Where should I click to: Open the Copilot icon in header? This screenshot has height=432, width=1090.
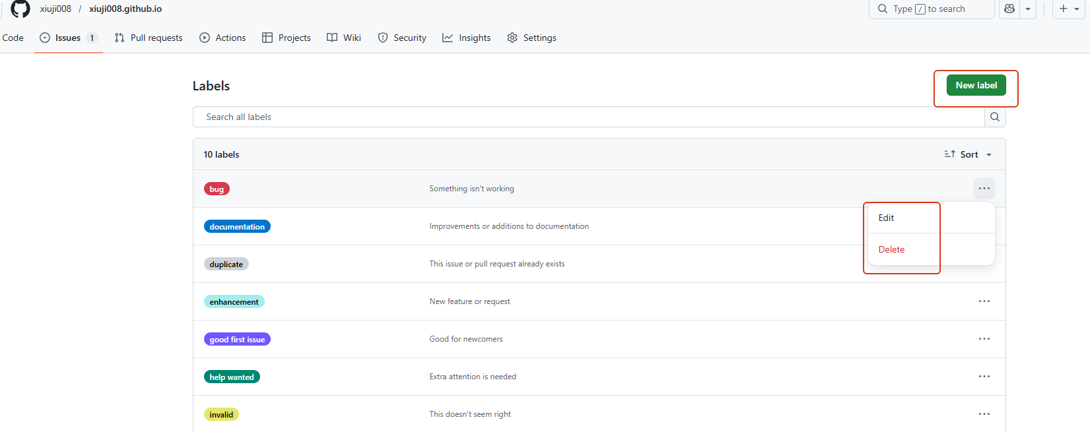[x=1009, y=9]
